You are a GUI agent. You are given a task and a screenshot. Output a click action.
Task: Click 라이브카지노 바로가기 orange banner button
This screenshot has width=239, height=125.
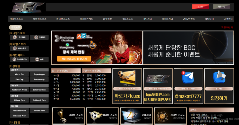(74, 59)
